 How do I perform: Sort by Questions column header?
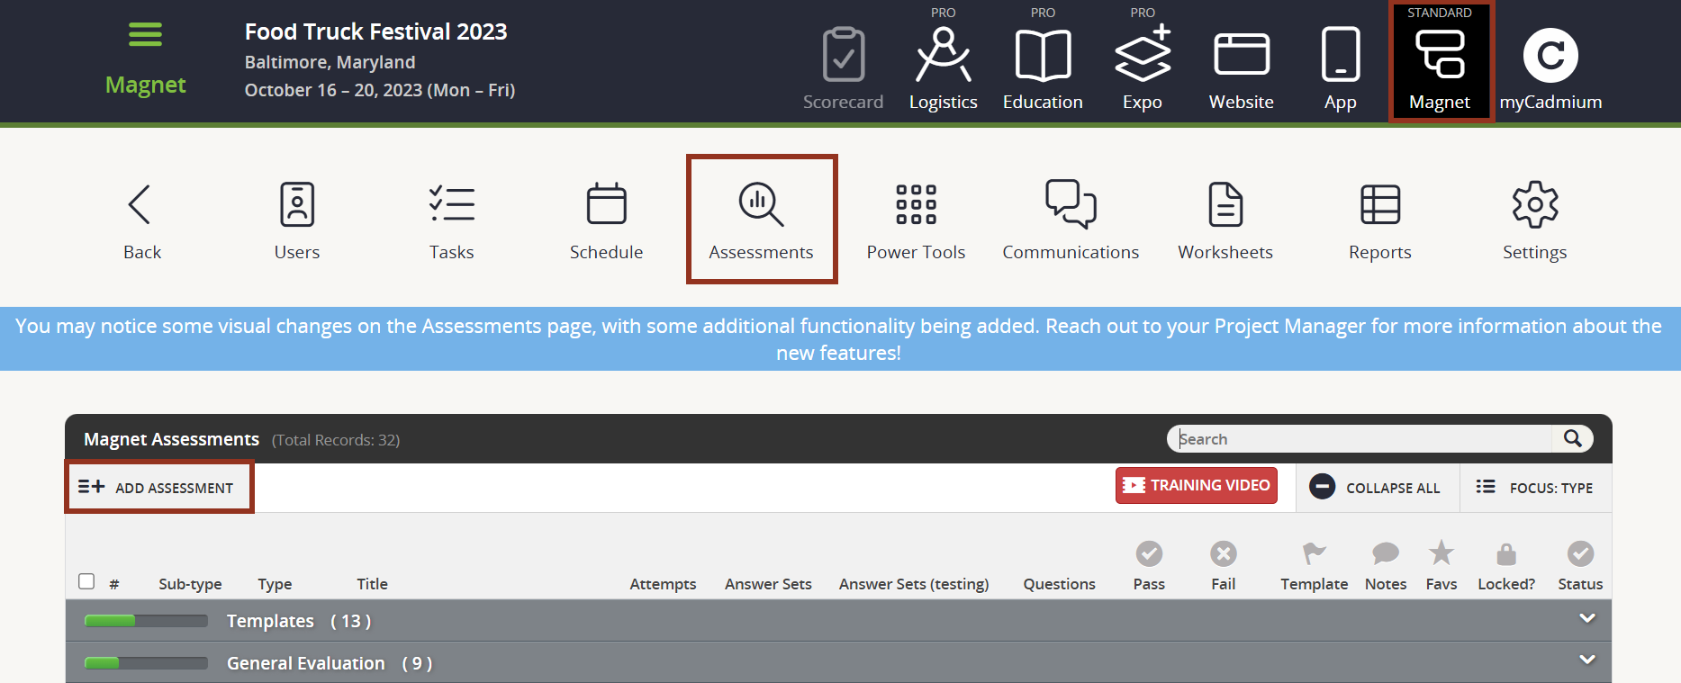pos(1059,584)
